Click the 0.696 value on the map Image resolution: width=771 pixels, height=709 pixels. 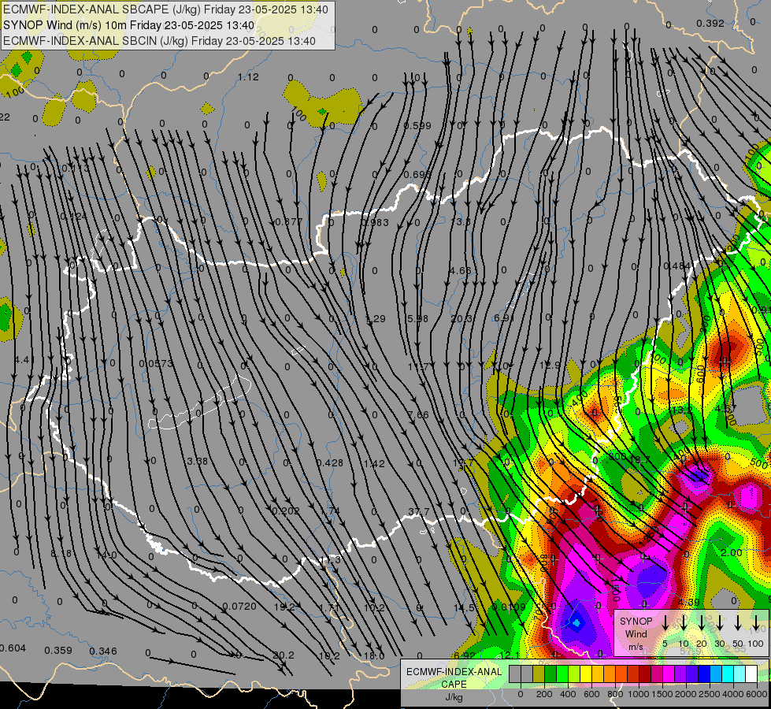pyautogui.click(x=417, y=174)
